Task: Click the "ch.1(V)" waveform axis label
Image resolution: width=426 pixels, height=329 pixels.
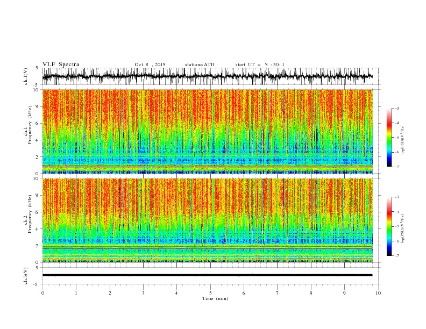Action: (x=26, y=76)
